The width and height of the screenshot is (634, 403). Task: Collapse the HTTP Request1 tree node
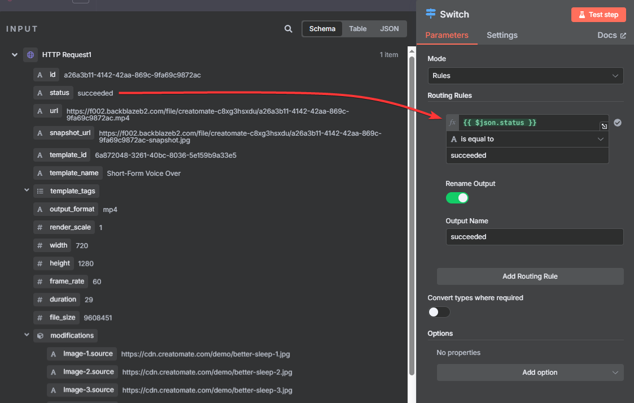[14, 55]
